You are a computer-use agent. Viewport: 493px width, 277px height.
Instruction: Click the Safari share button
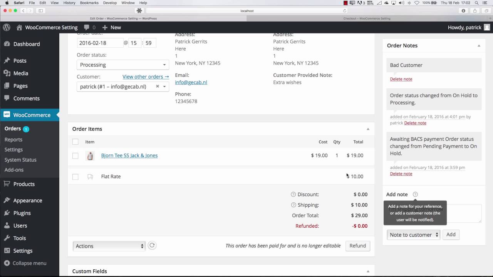(475, 11)
